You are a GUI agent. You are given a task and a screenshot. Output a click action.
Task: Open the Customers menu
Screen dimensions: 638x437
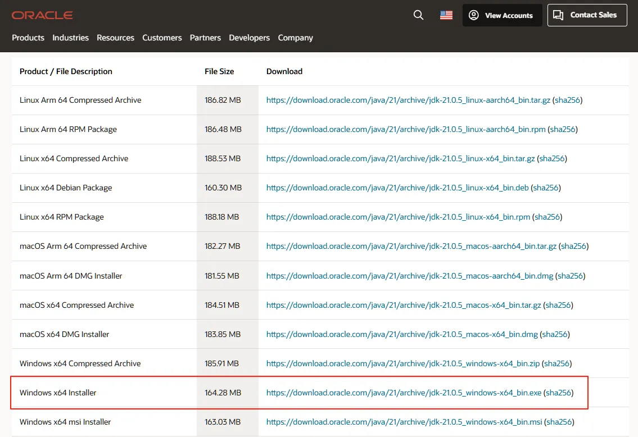(162, 38)
